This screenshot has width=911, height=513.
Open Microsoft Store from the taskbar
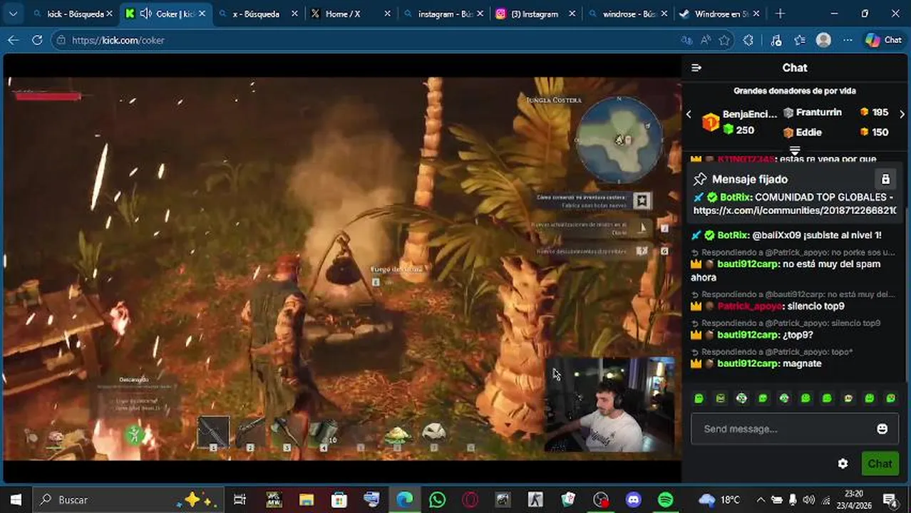point(339,499)
